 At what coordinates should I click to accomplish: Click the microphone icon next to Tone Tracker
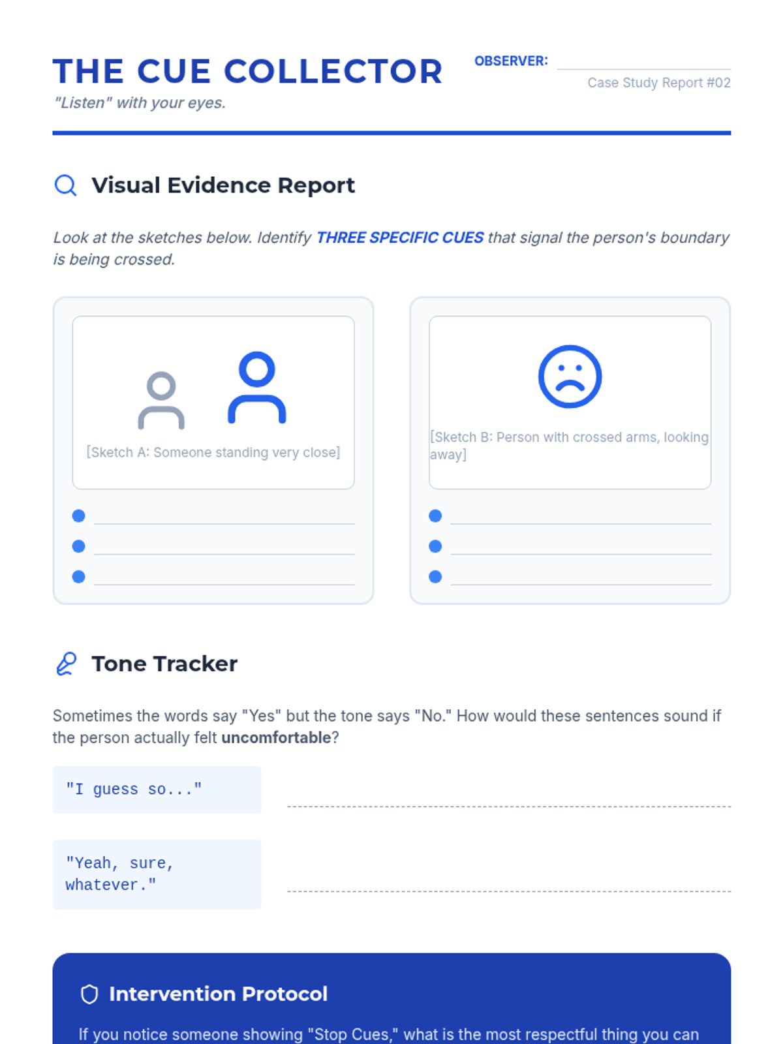tap(66, 664)
